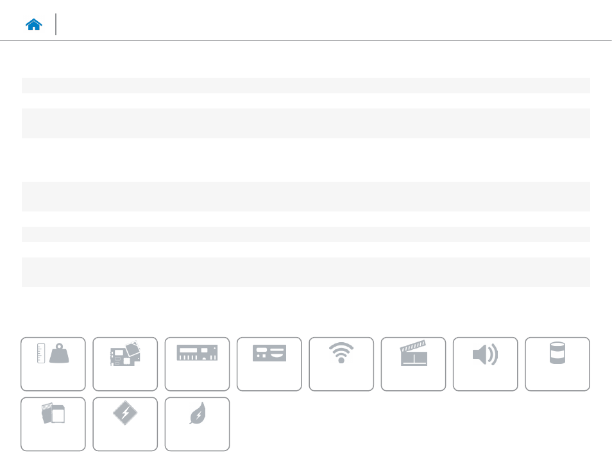Click white row between first two shaded rows
612x462 pixels.
tap(305, 101)
